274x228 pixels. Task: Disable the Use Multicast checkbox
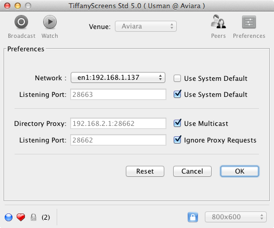[177, 123]
